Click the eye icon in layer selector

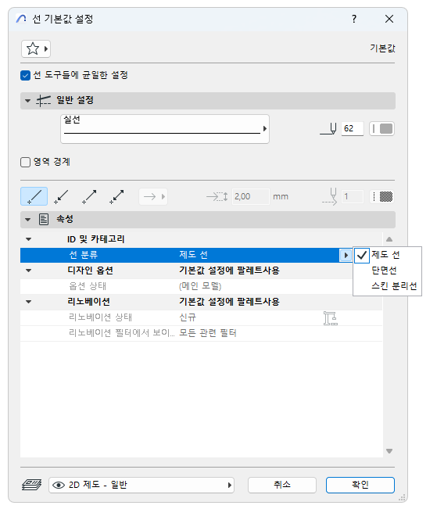coord(59,485)
